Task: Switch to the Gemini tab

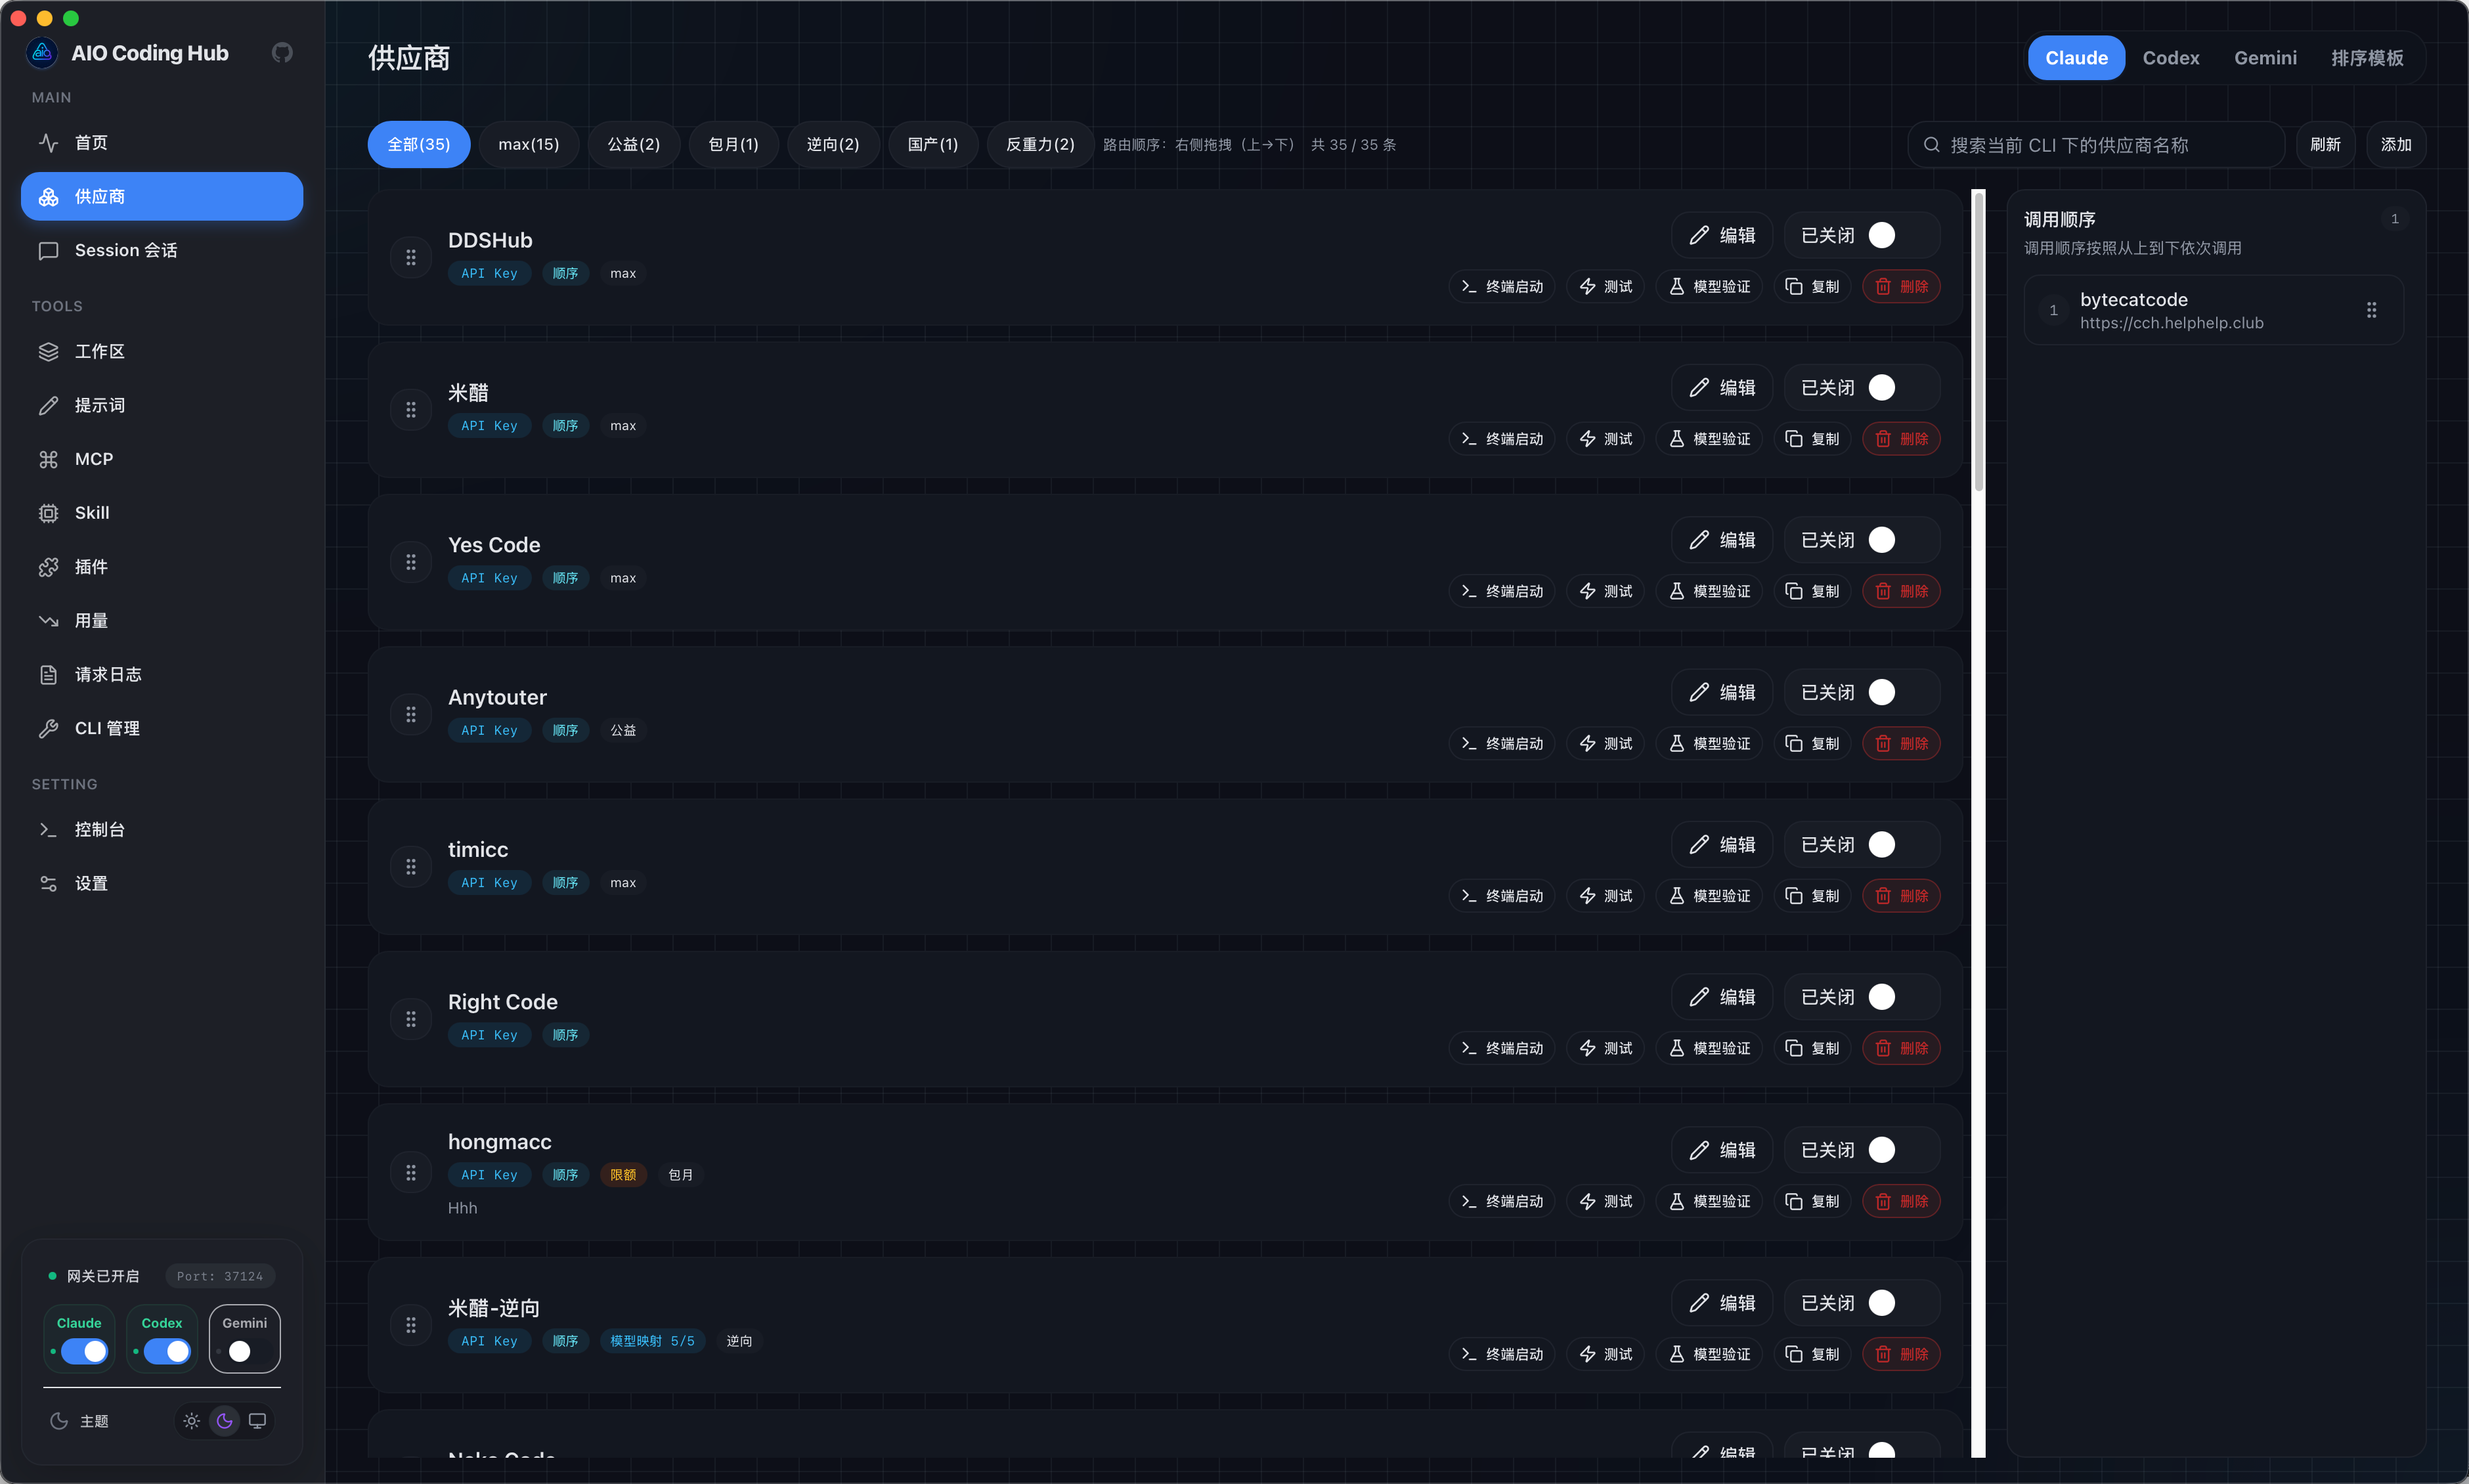Action: point(2265,58)
